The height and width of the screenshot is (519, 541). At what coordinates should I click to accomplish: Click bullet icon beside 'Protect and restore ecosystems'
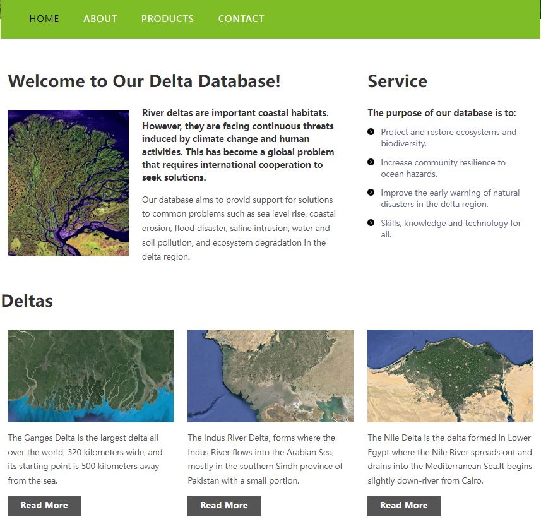(x=371, y=131)
